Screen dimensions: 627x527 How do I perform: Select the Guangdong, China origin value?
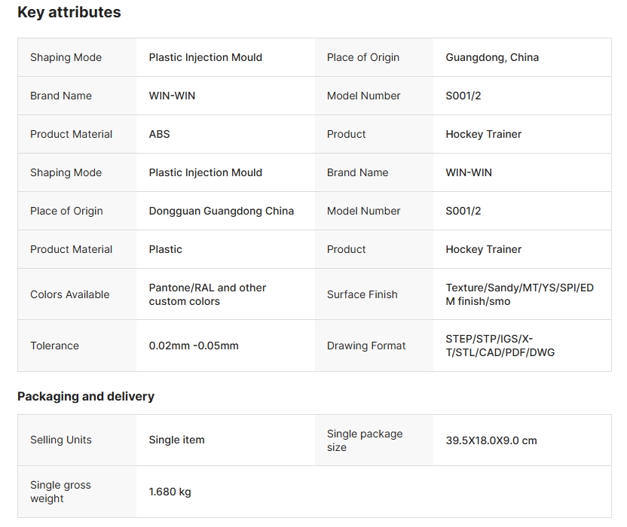tap(492, 57)
